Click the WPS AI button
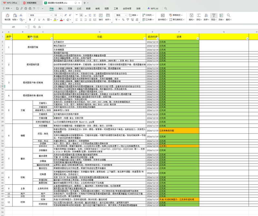258x216 pixels. coord(153,8)
